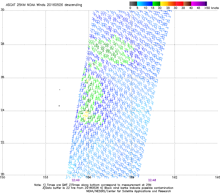
Task: Click the gray 0-5 knots color swatch
Action: tap(133, 4)
